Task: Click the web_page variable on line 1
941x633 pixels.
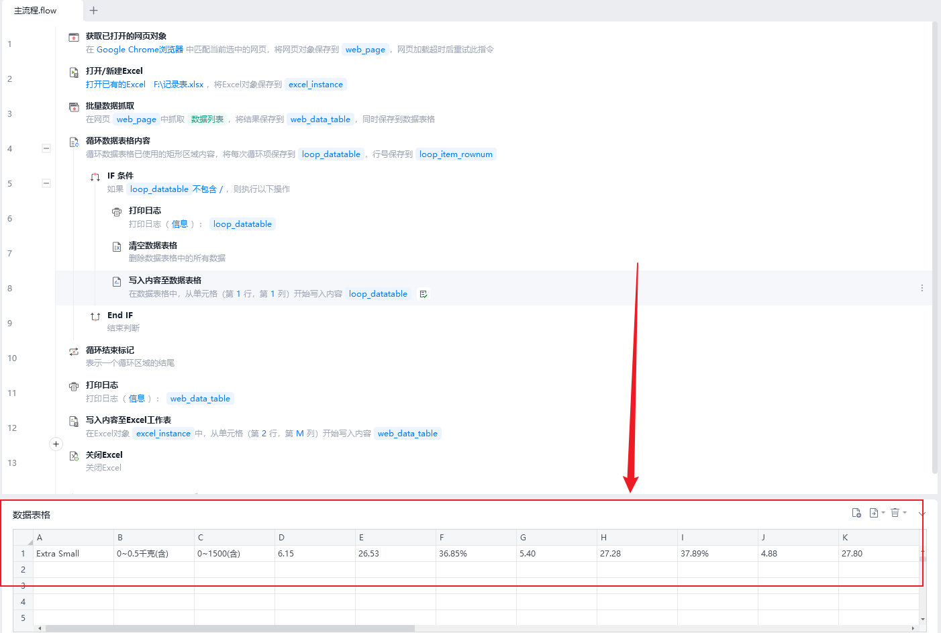Action: point(365,50)
